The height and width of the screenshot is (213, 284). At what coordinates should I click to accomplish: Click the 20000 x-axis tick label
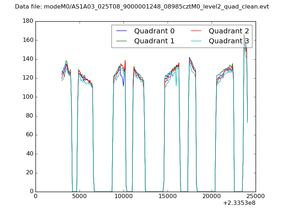(x=212, y=196)
